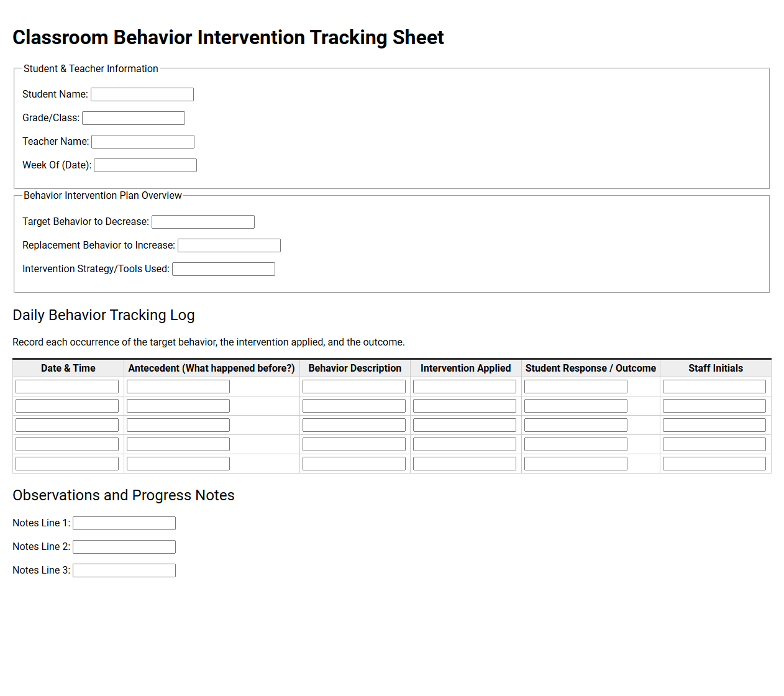
Task: Click first row Staff Initials input
Action: pyautogui.click(x=714, y=387)
